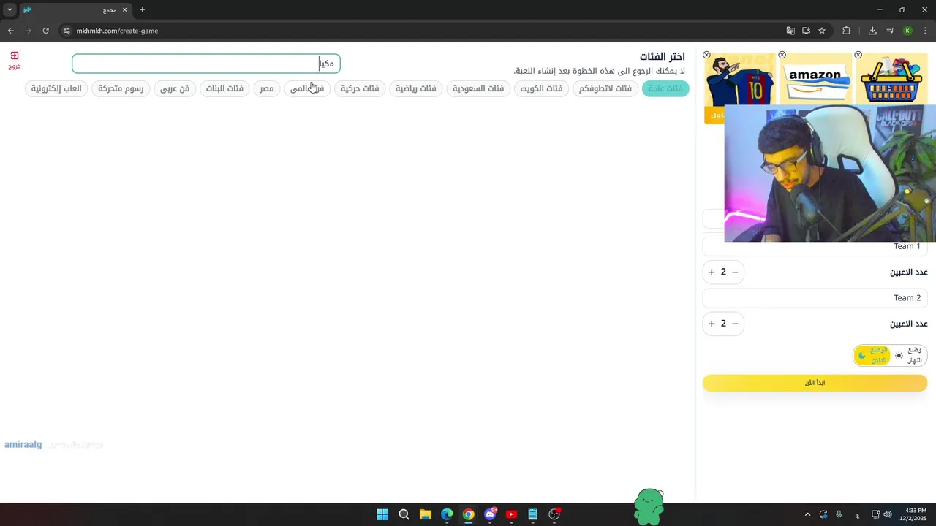Select the مصر category chip
The height and width of the screenshot is (526, 936).
click(266, 88)
